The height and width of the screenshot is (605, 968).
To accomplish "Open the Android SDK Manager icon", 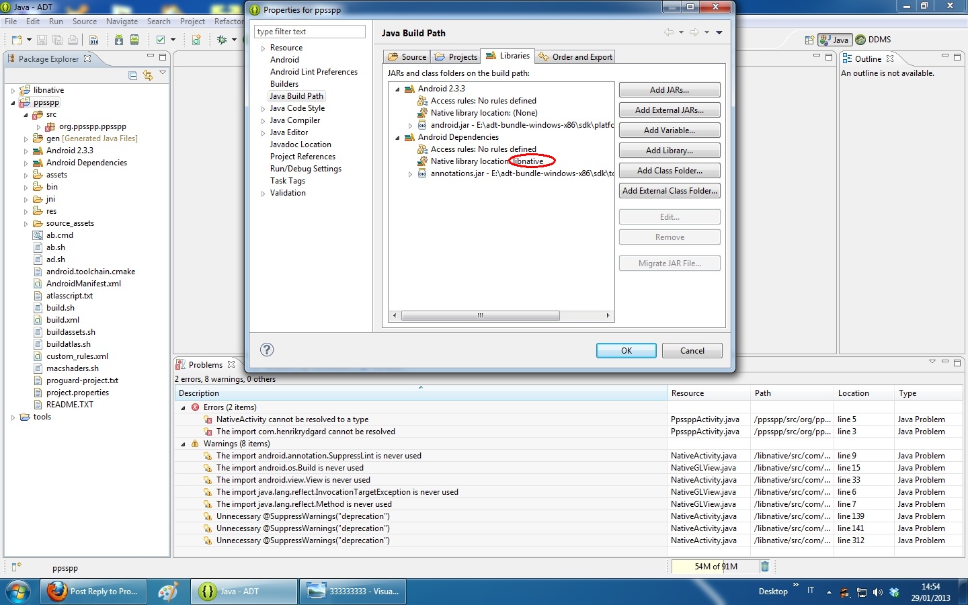I will [x=118, y=40].
